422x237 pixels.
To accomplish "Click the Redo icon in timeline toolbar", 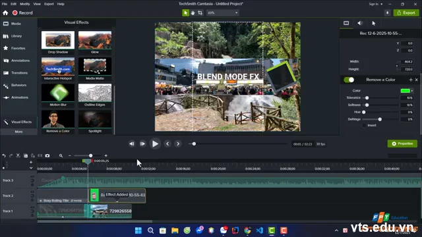I will point(11,155).
